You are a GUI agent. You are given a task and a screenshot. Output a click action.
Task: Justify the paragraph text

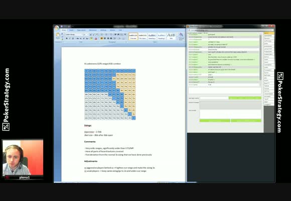[x=111, y=39]
